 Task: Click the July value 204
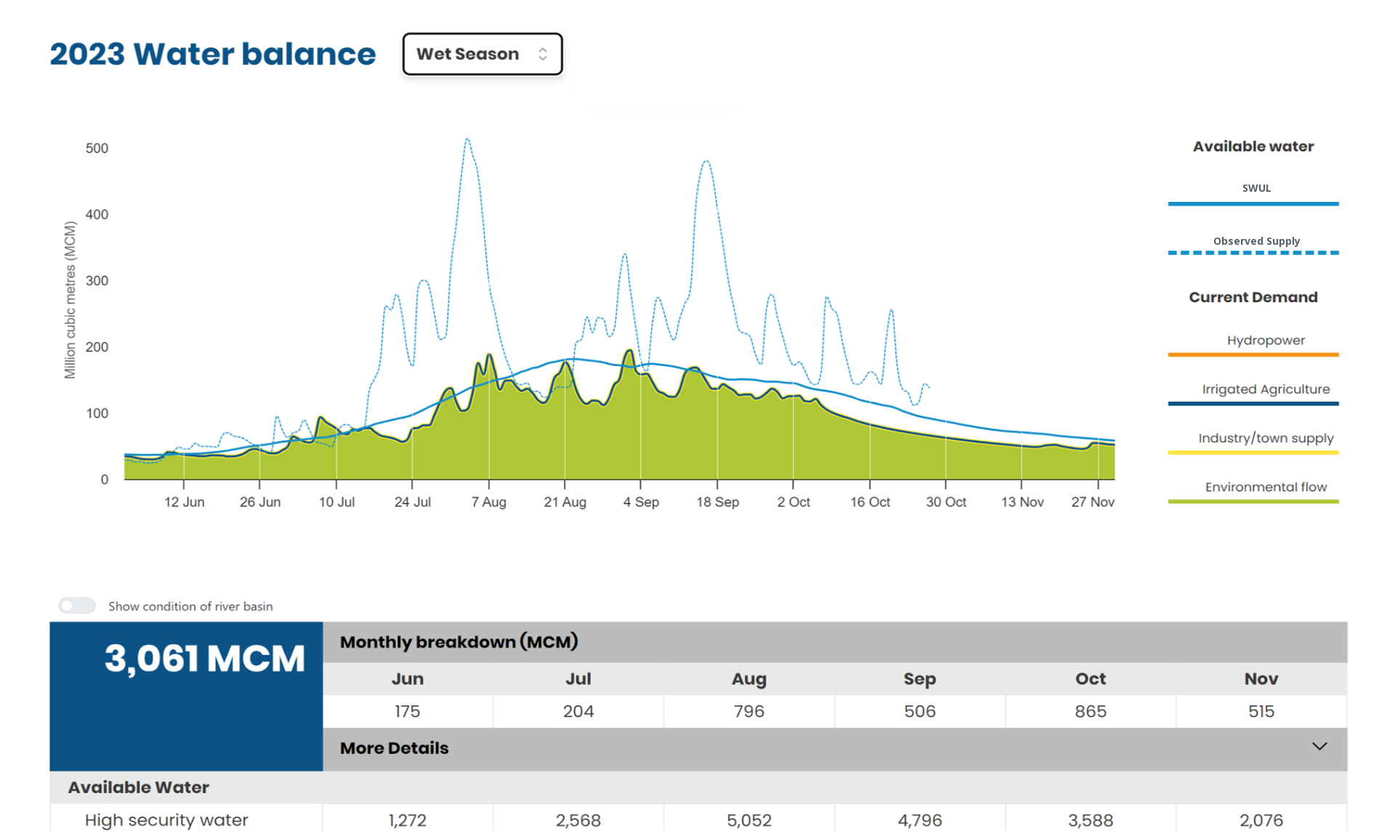578,711
